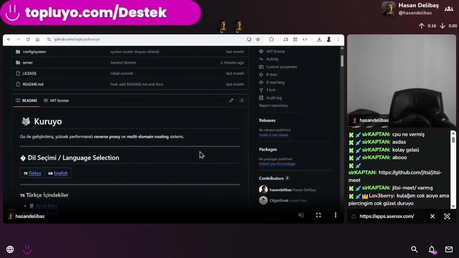
Task: Open the QR code extension icon
Action: point(295,39)
